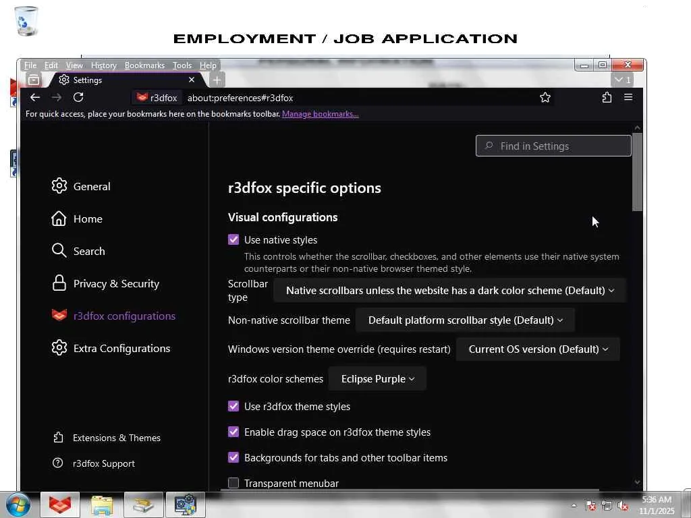Reload the current page
691x518 pixels.
[x=78, y=97]
